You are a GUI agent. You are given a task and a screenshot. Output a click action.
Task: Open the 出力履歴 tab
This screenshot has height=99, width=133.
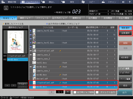click(93, 18)
